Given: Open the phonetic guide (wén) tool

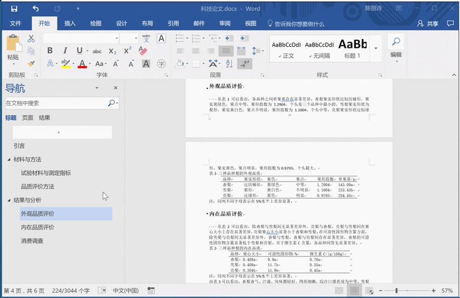Looking at the screenshot, I should (x=146, y=38).
